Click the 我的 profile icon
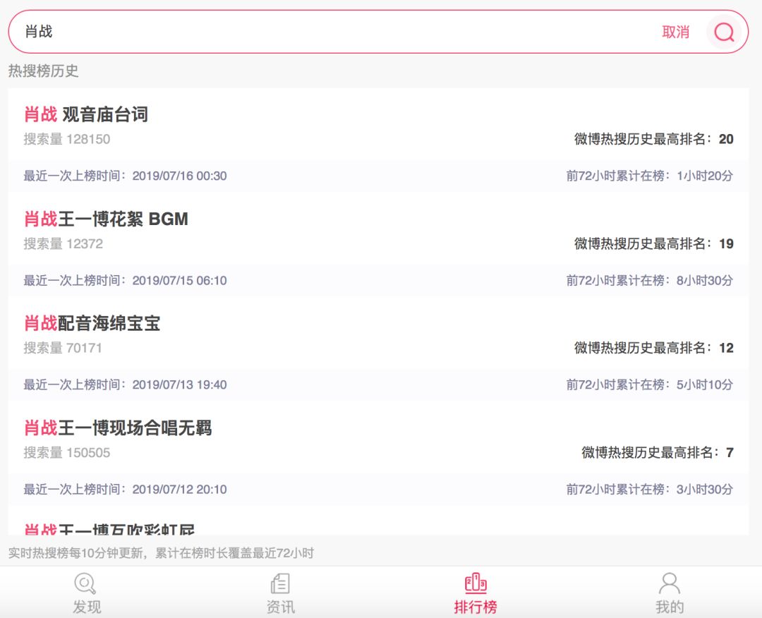The image size is (762, 618). (x=669, y=583)
